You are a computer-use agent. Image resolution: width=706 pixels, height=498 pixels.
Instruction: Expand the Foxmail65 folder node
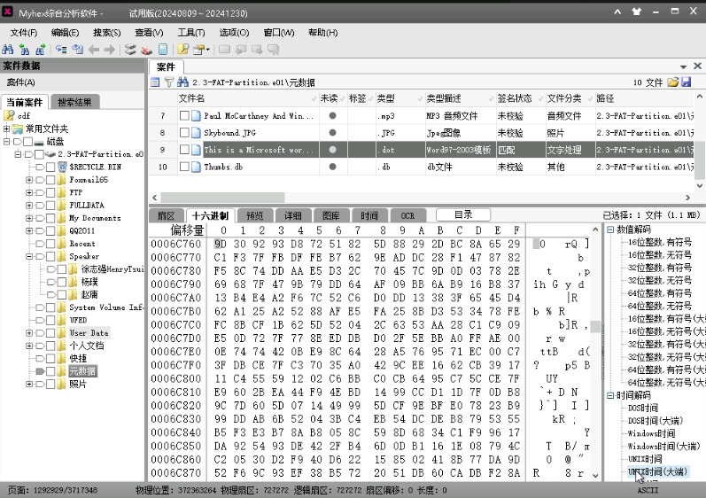pyautogui.click(x=29, y=180)
